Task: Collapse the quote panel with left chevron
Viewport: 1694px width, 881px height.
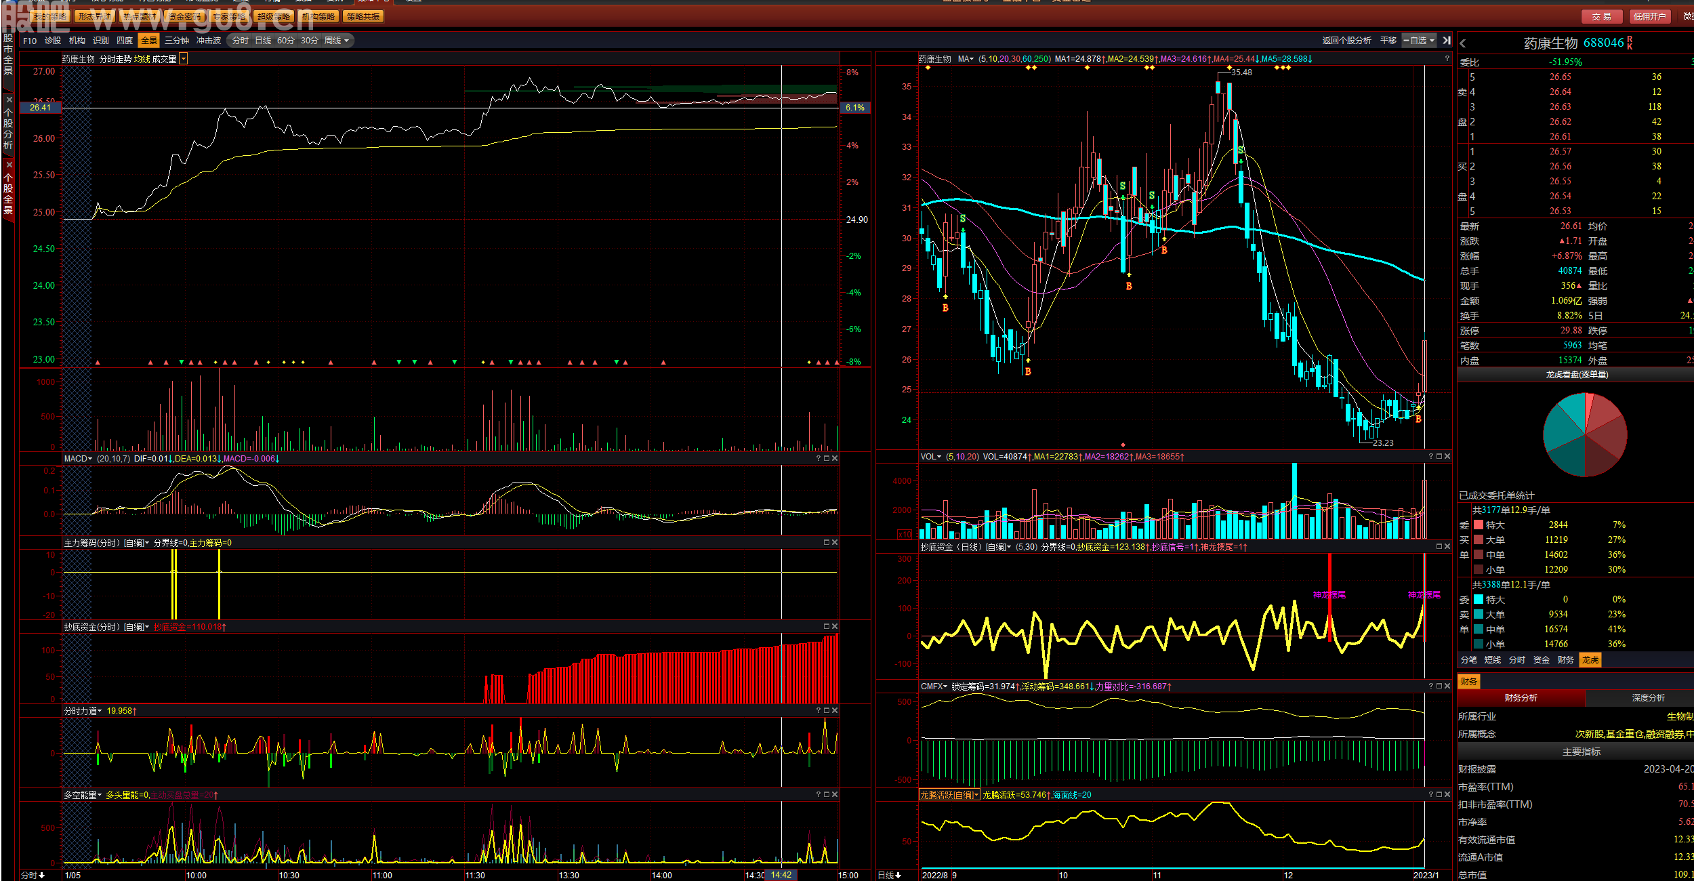Action: click(x=1463, y=43)
